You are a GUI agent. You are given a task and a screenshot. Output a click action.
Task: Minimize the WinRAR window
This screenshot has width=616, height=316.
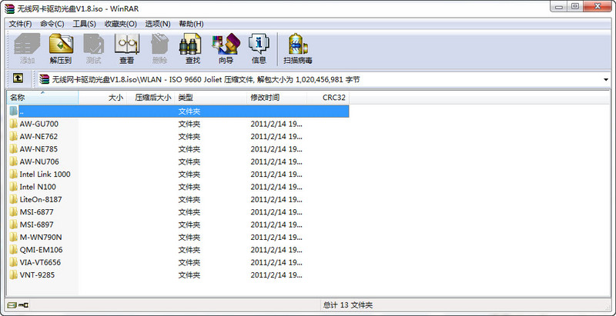pyautogui.click(x=559, y=6)
